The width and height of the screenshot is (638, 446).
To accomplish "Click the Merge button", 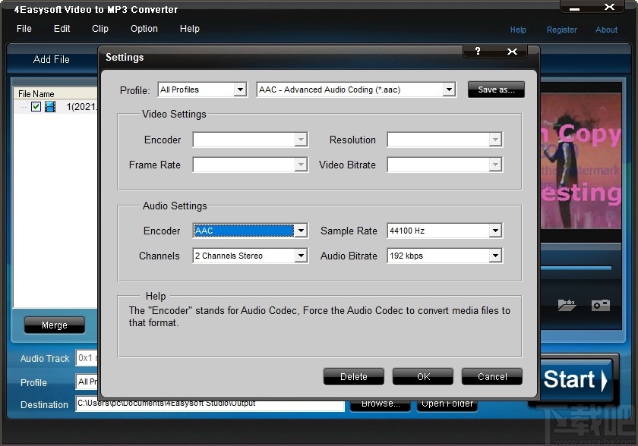I will [x=54, y=325].
